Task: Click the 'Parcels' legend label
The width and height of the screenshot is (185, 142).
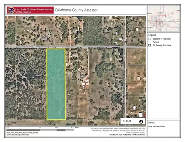Action: click(x=156, y=42)
